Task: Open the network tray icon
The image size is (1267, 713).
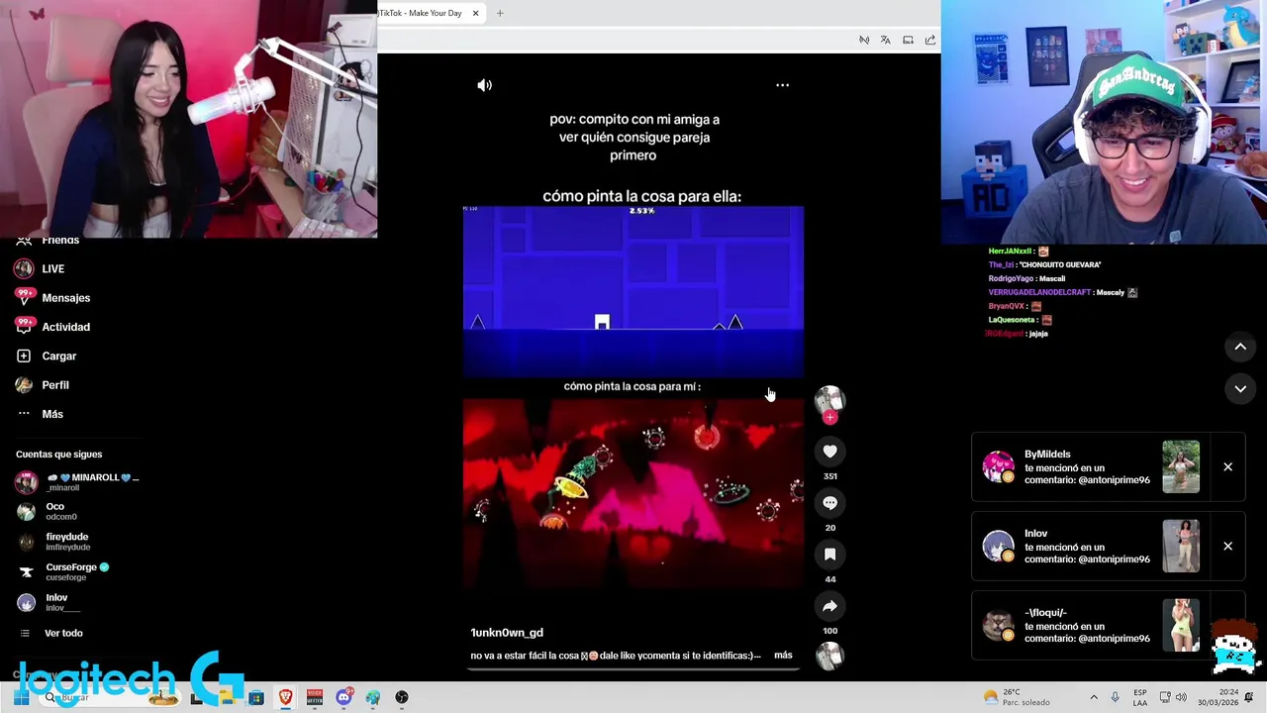Action: point(1164,697)
